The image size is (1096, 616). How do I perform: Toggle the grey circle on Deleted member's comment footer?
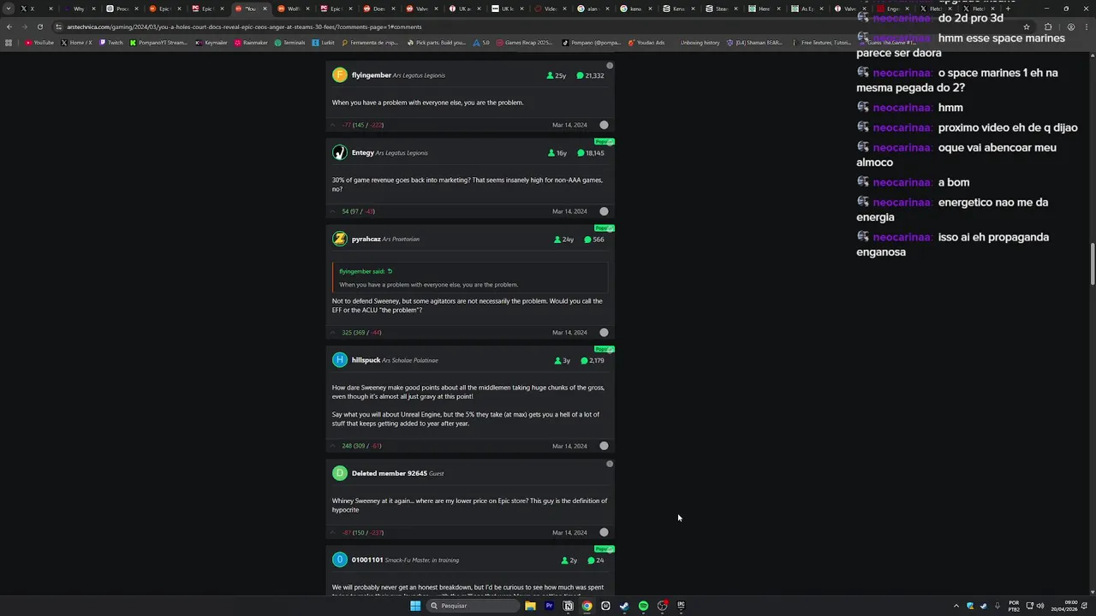[x=604, y=532]
